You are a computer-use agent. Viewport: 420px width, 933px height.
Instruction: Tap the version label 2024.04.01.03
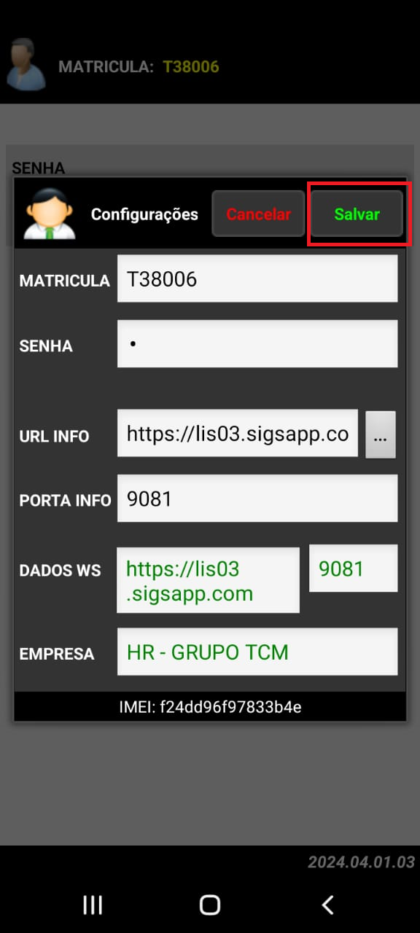(361, 862)
